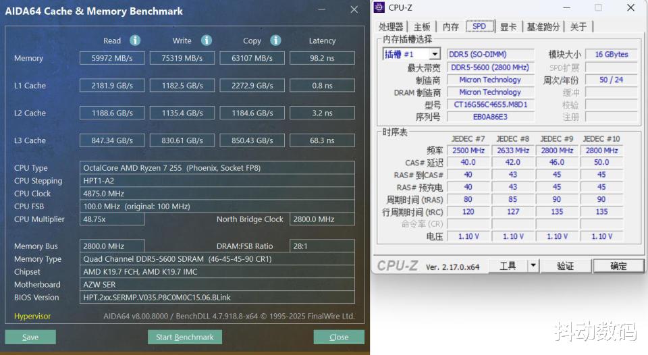Click the L1 Cache latency 0.8 ns
The image size is (648, 355).
322,85
